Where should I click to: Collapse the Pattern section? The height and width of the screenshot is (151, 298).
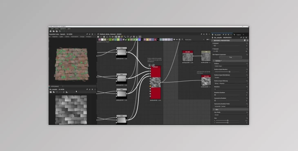[214, 61]
